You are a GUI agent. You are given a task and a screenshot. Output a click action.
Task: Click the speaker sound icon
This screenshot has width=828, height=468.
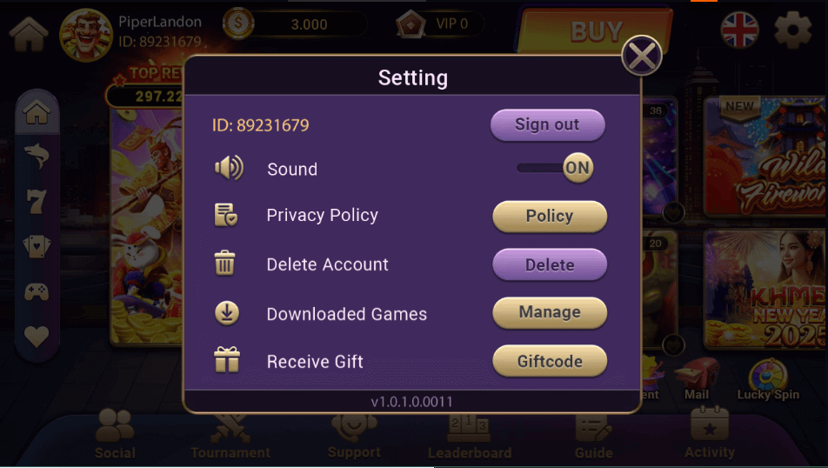[229, 168]
